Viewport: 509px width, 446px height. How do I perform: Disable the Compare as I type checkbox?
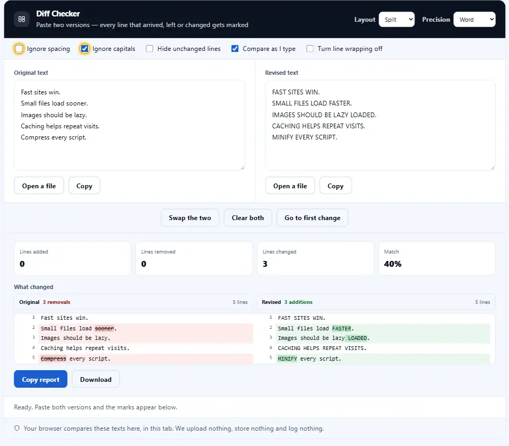[x=235, y=49]
